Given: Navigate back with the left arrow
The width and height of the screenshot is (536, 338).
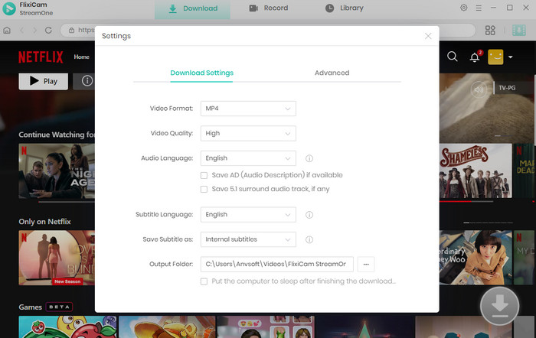Looking at the screenshot, I should tap(22, 30).
